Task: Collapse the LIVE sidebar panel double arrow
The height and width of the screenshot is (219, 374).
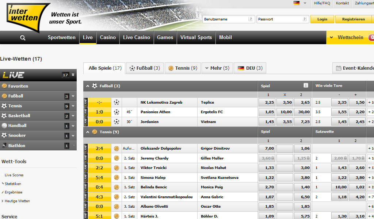Action: [73, 74]
